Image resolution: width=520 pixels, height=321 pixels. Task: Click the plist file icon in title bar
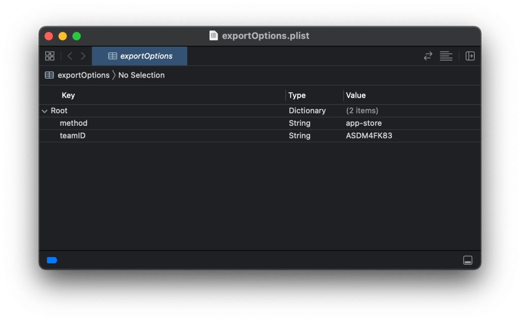pyautogui.click(x=214, y=36)
